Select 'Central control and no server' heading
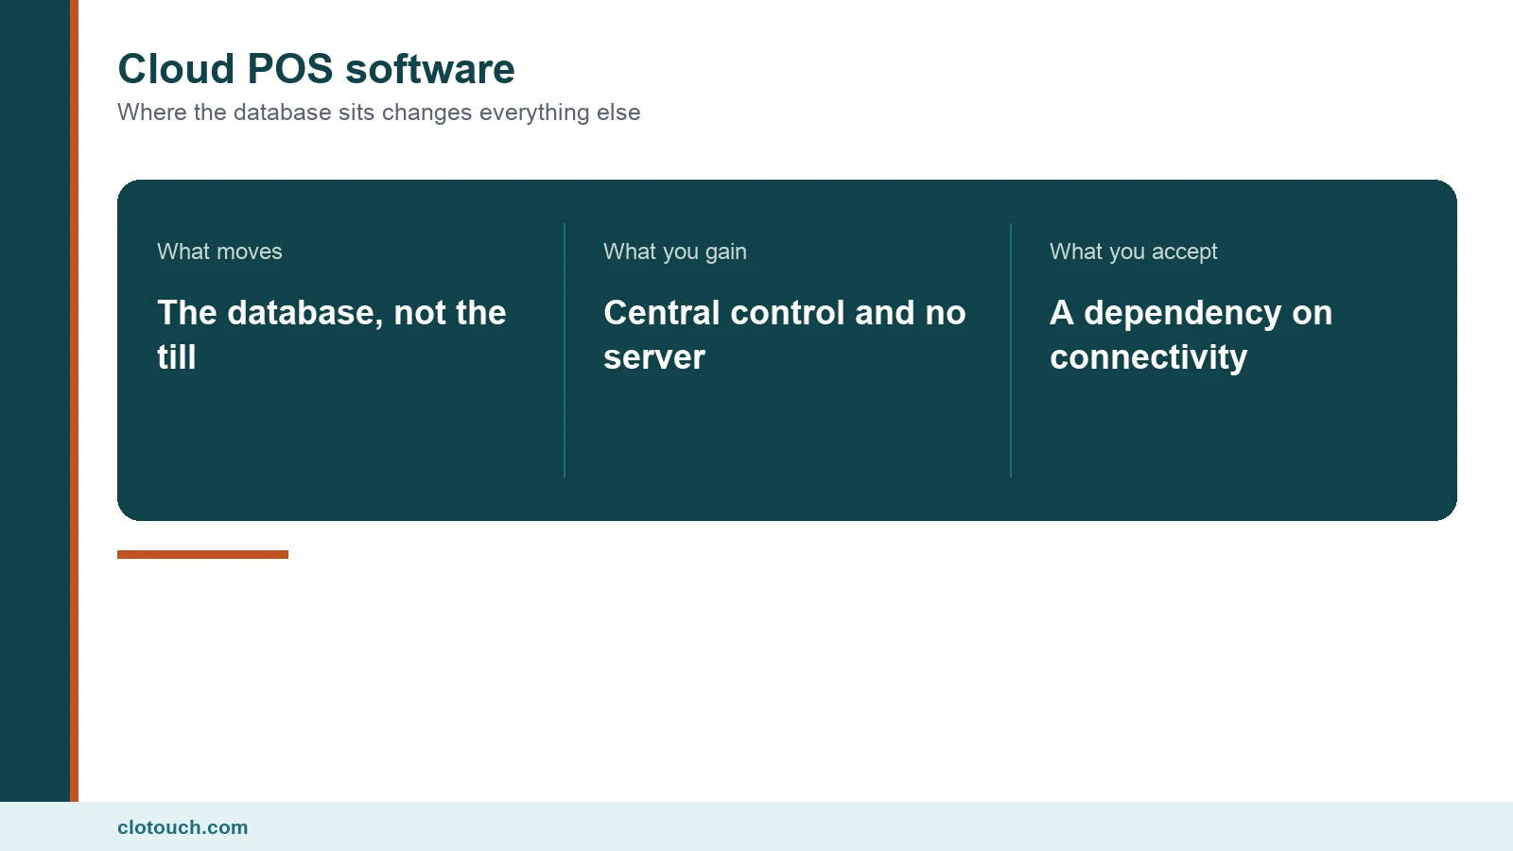Image resolution: width=1513 pixels, height=851 pixels. [x=785, y=335]
